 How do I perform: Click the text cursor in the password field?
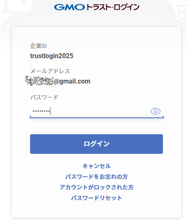(x=50, y=111)
